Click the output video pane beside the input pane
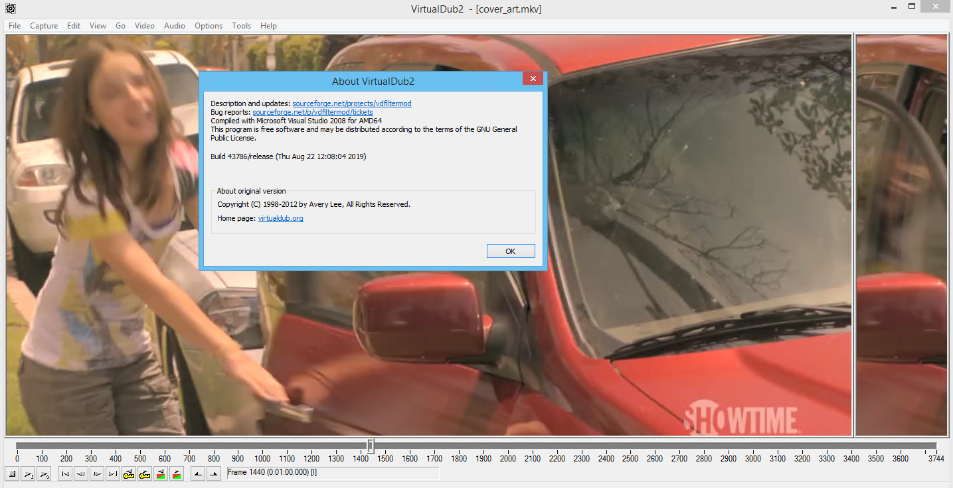 point(902,235)
